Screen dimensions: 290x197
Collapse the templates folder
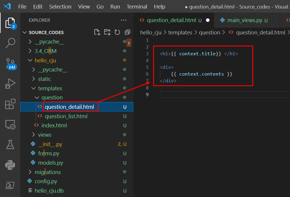coord(34,88)
